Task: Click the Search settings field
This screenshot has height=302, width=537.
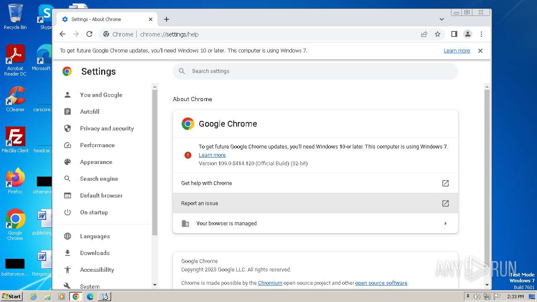Action: 315,71
